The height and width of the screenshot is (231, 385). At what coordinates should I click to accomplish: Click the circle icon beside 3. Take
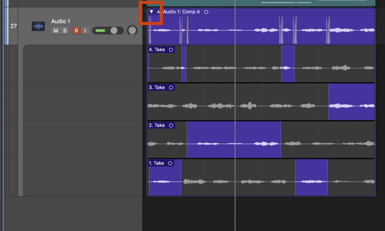point(171,88)
